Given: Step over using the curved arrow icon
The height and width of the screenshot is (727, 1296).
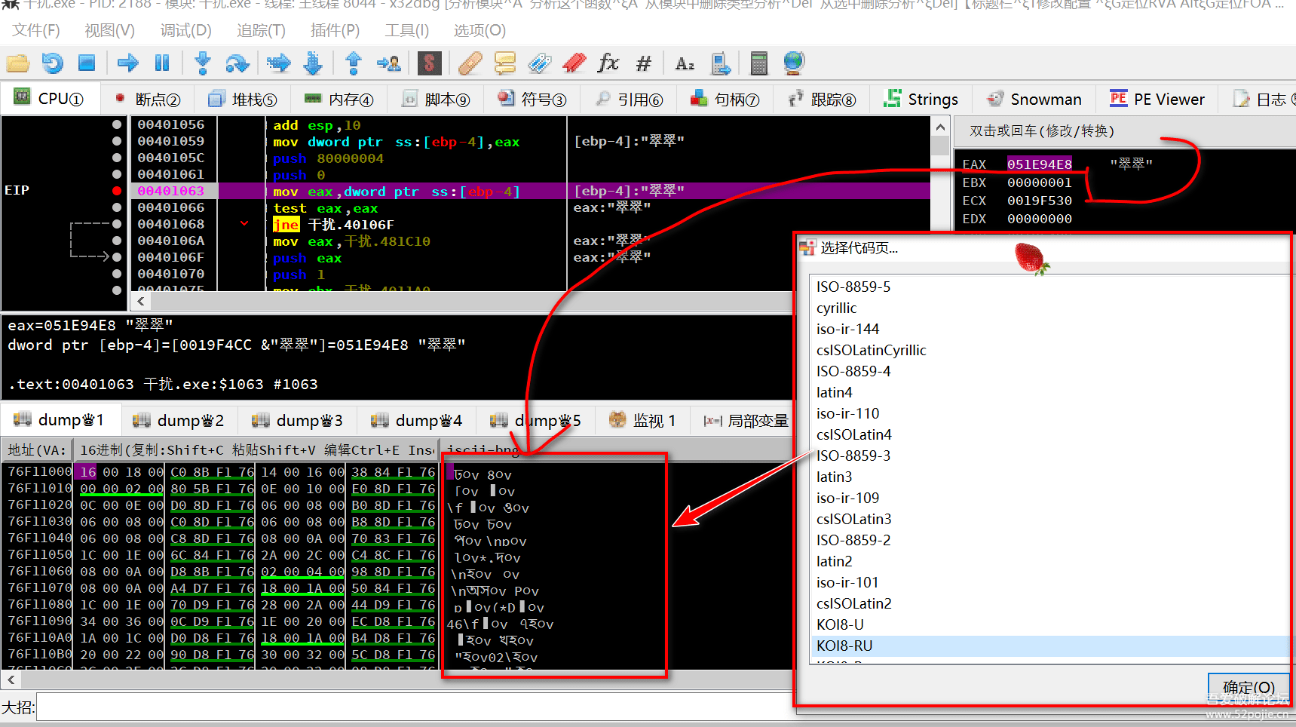Looking at the screenshot, I should 237,63.
